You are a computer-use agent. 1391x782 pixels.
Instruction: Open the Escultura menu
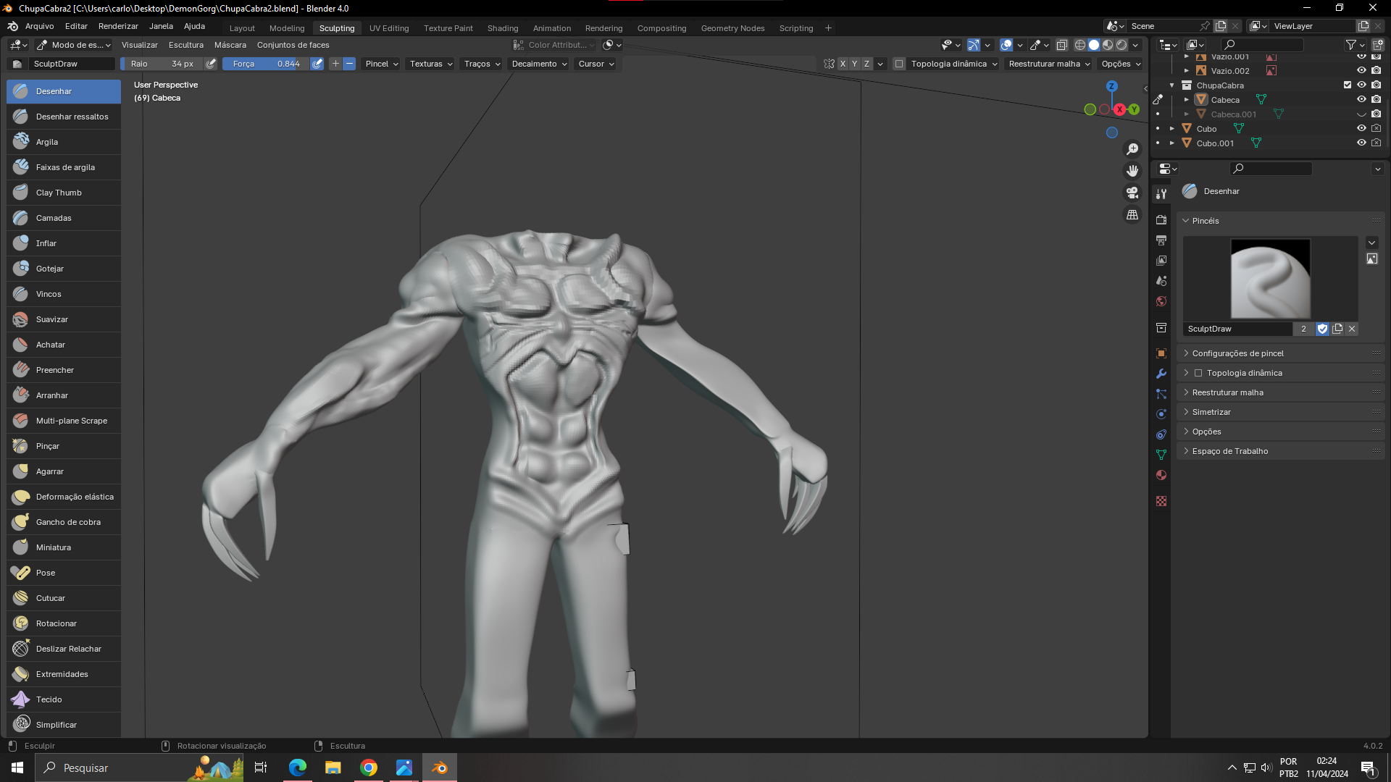[185, 45]
